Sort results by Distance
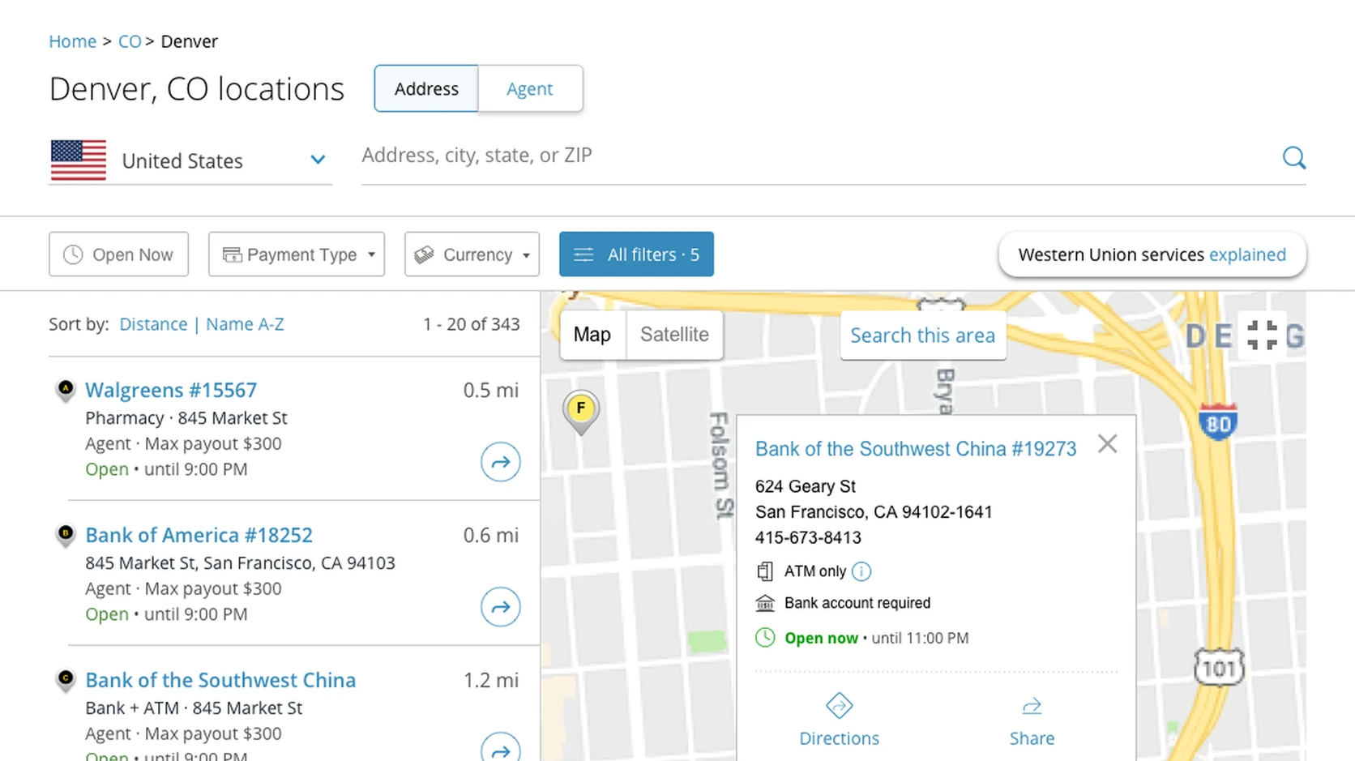Image resolution: width=1355 pixels, height=761 pixels. click(x=153, y=324)
